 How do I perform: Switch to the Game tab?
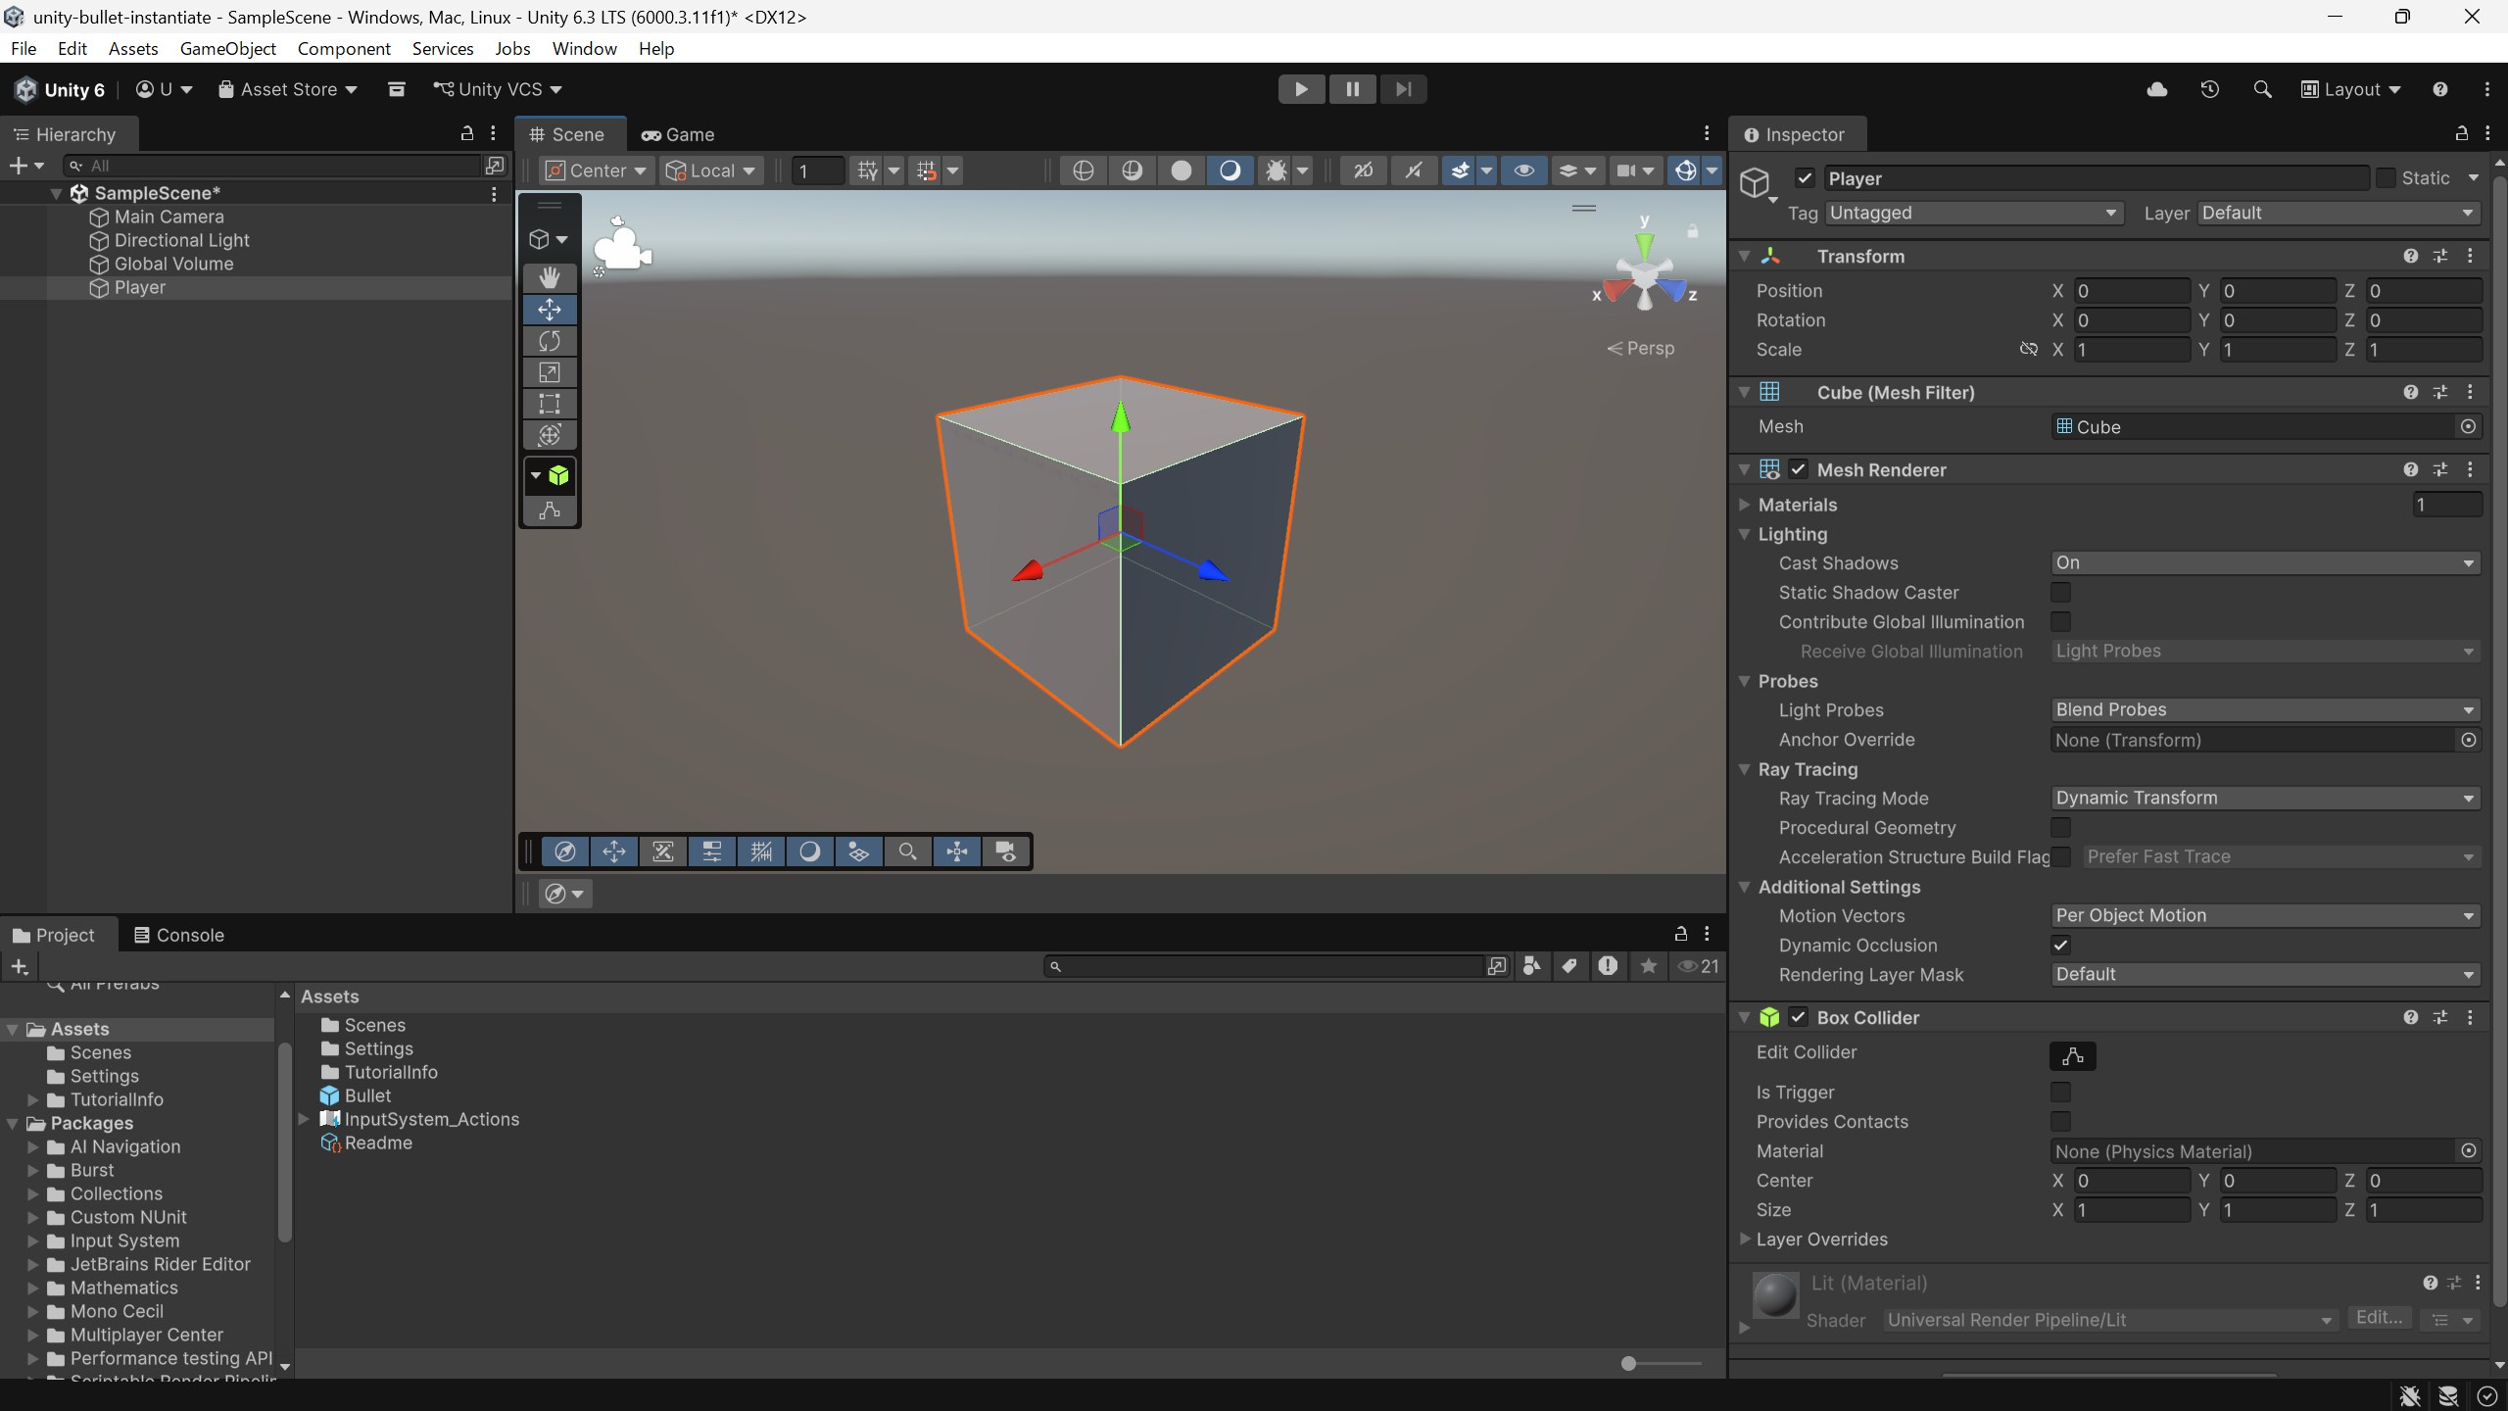[x=679, y=134]
